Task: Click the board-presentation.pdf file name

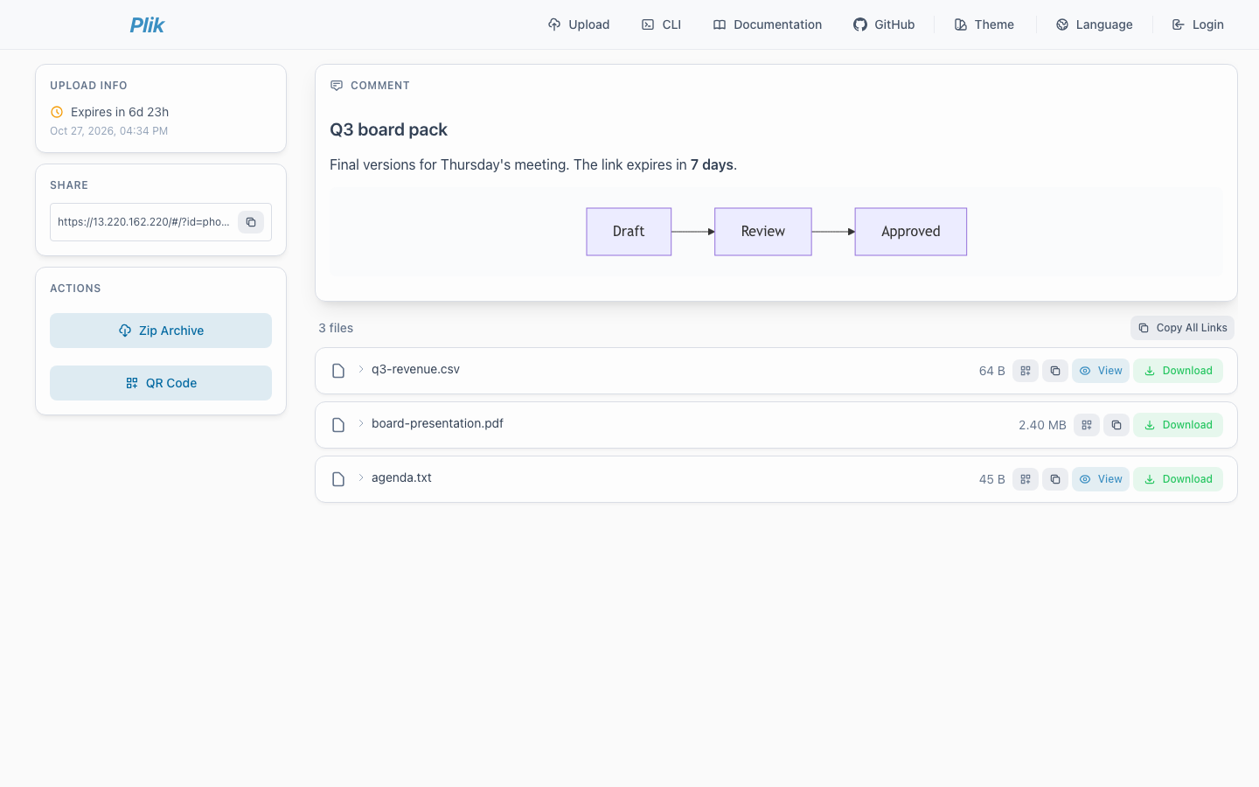Action: tap(437, 424)
